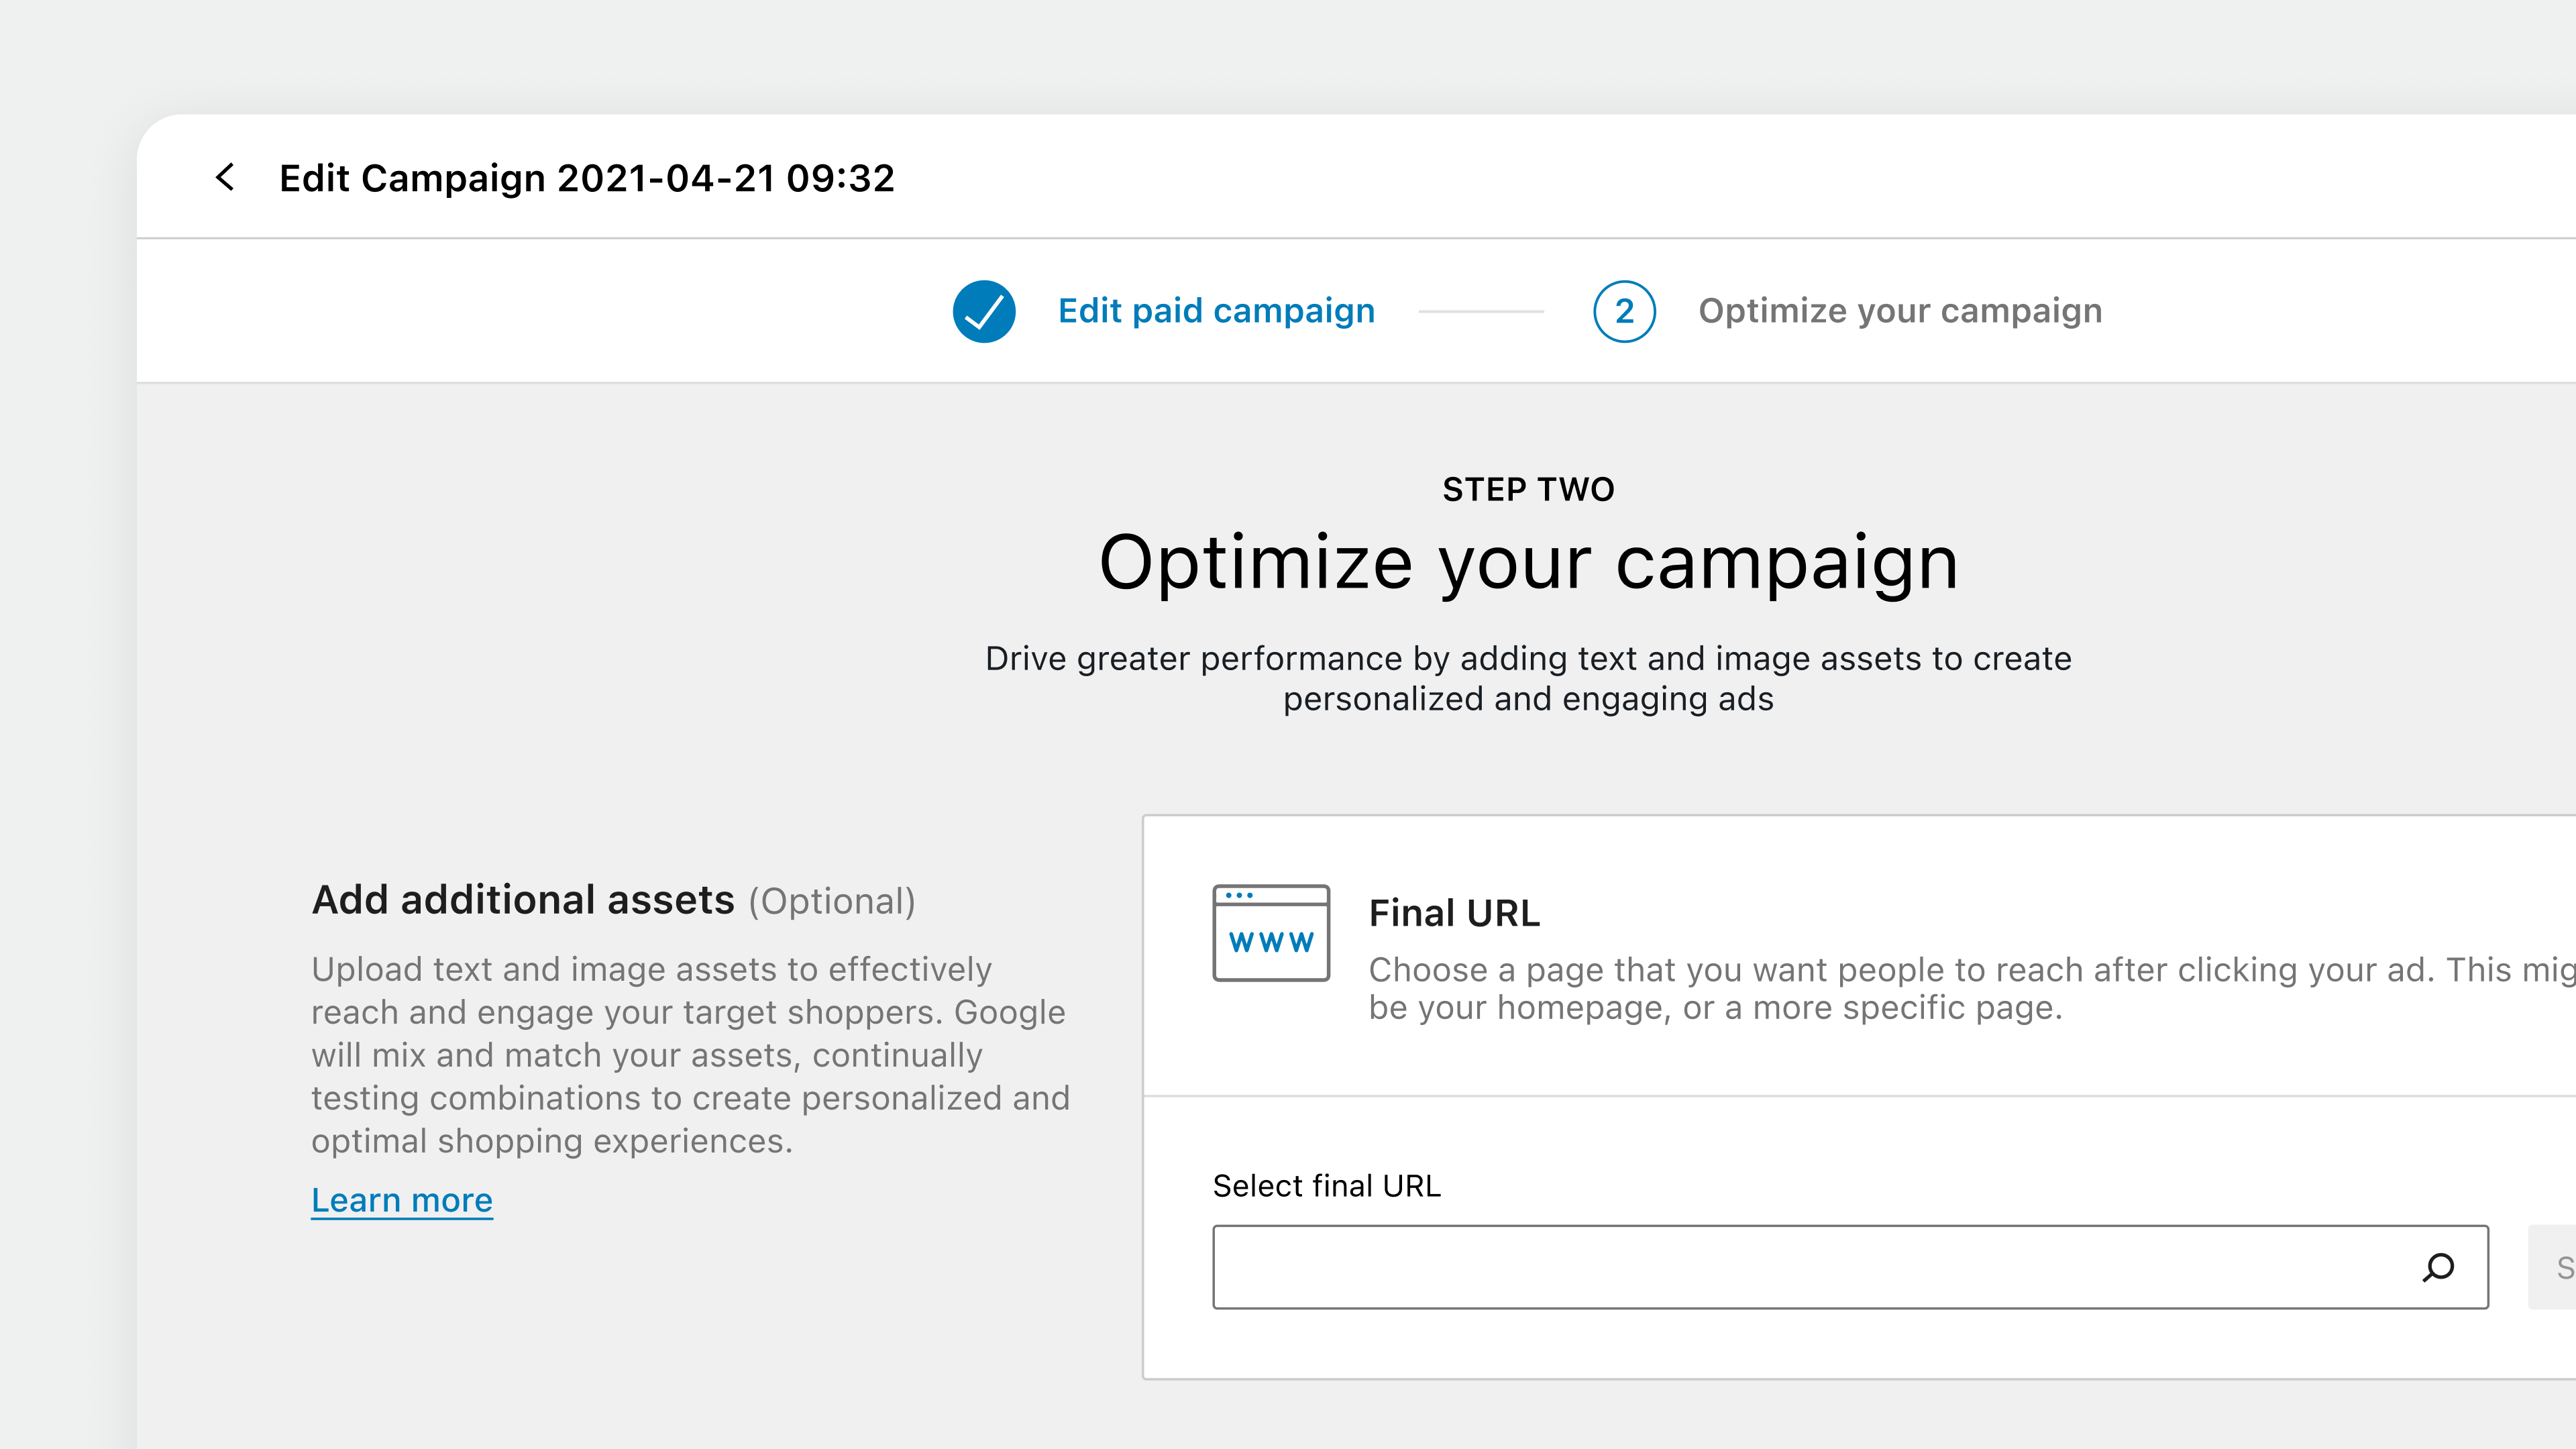Click the Final URL heading

pos(1454,912)
